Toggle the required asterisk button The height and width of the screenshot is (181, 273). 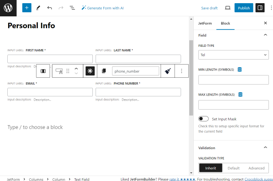tap(90, 71)
